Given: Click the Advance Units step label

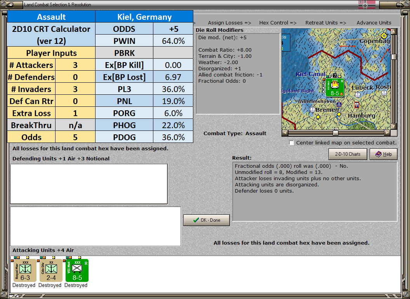Looking at the screenshot, I should click(374, 23).
